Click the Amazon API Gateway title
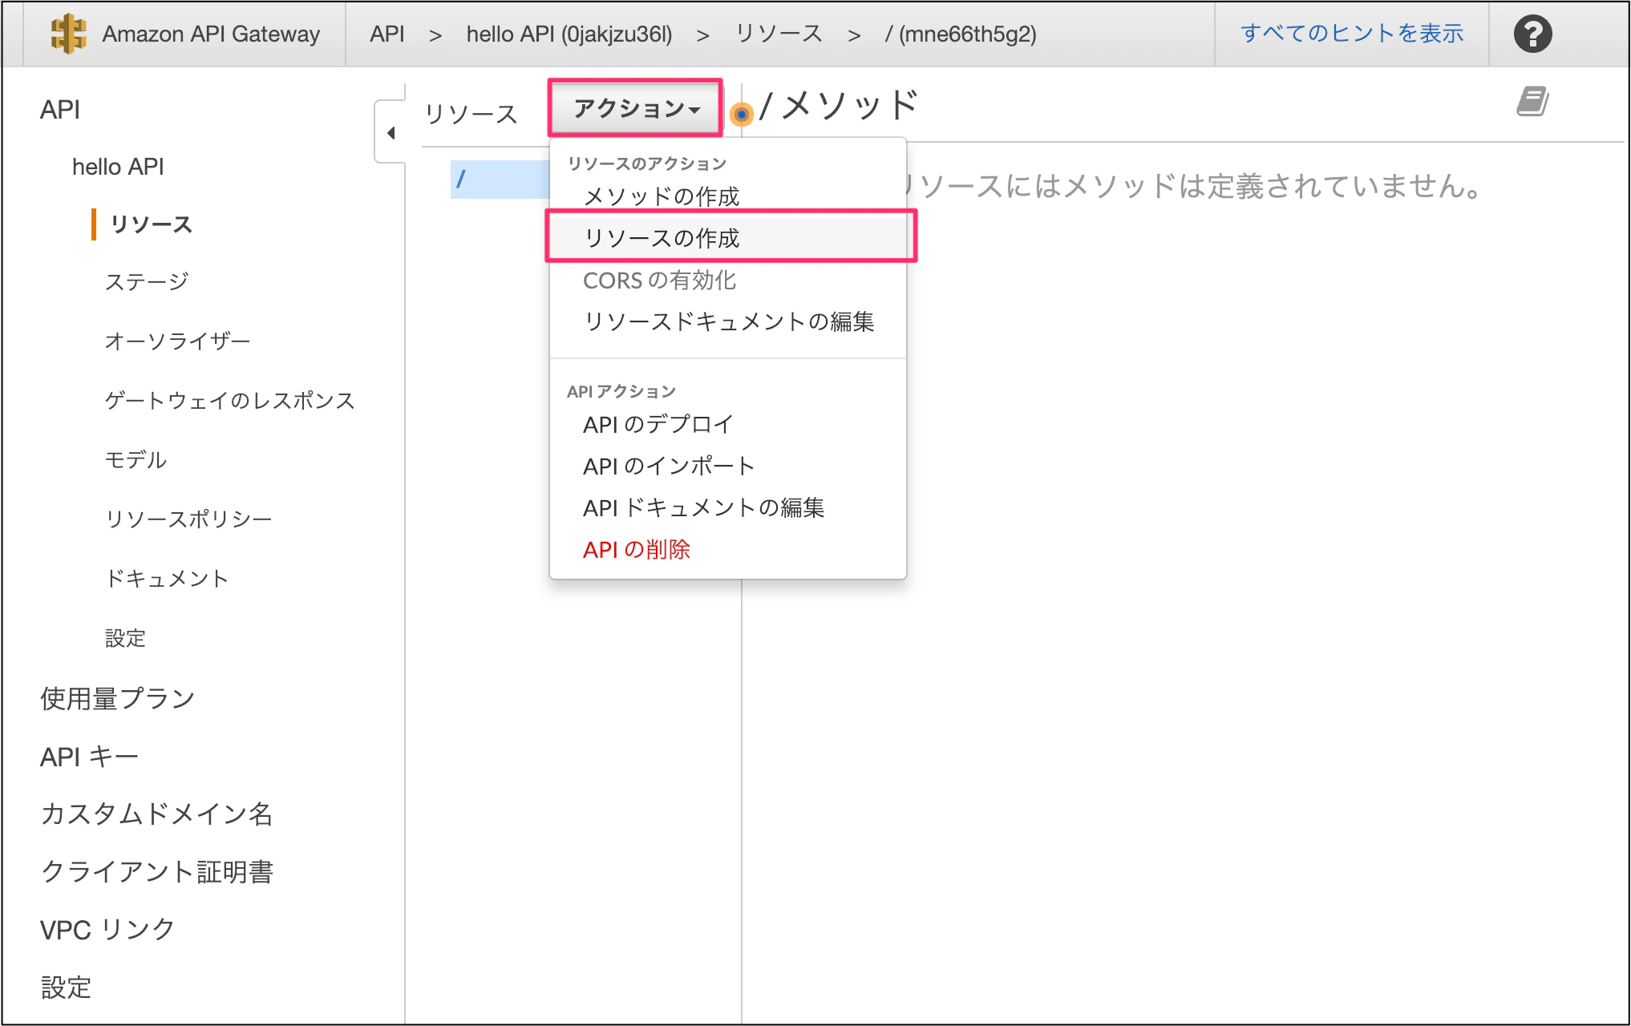The height and width of the screenshot is (1026, 1631). click(211, 34)
